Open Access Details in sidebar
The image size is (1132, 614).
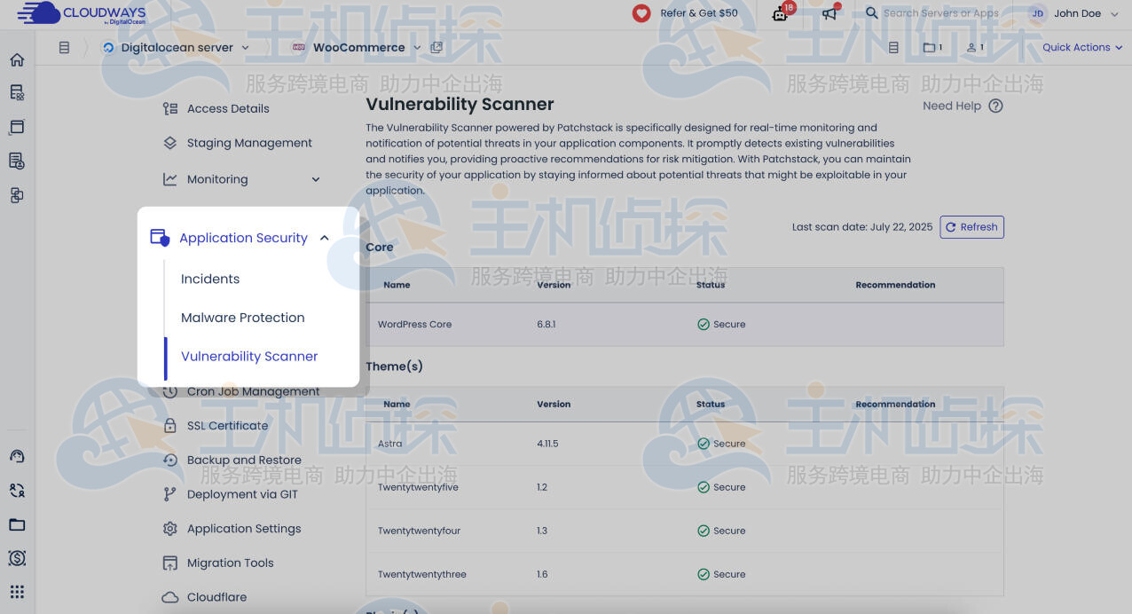[228, 108]
